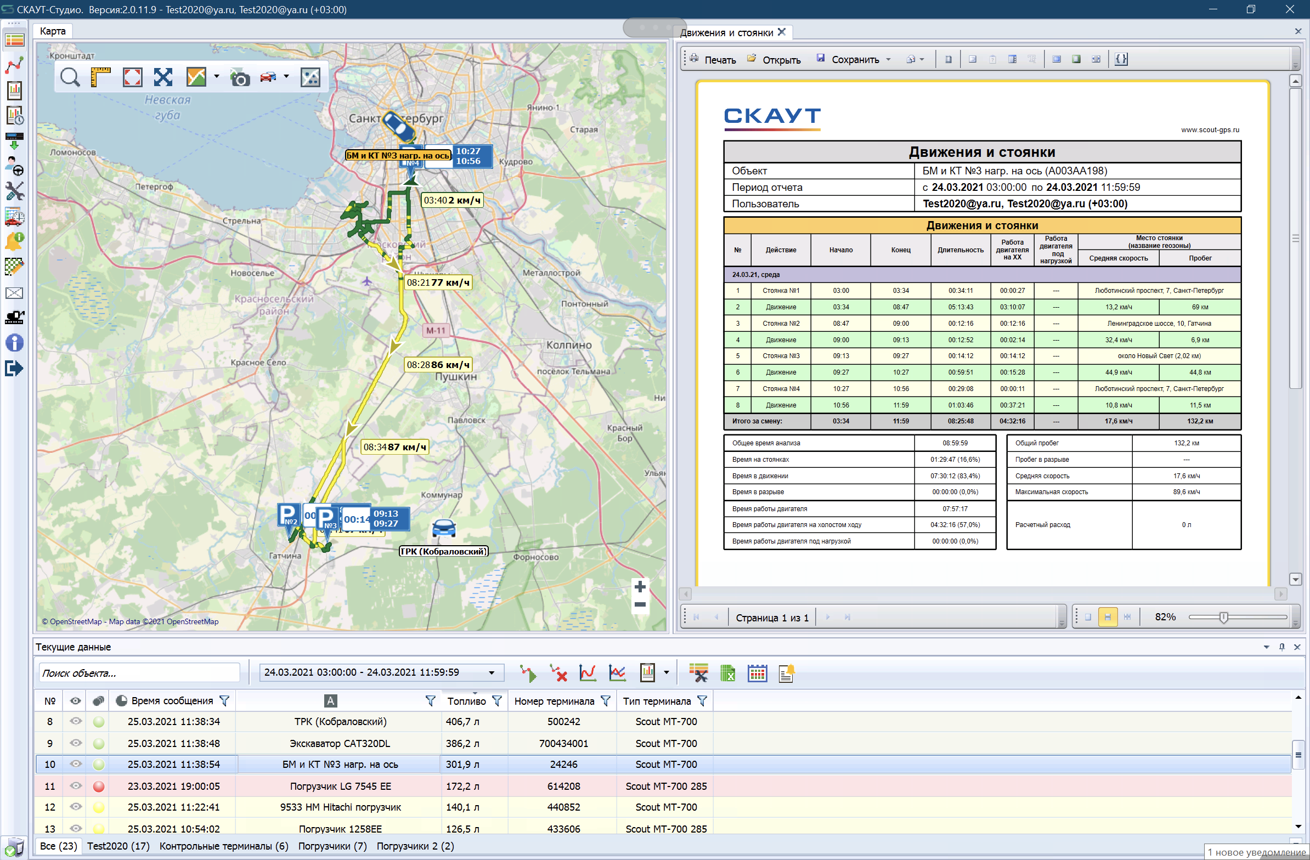This screenshot has width=1310, height=860.
Task: Export the table to Excel
Action: [x=727, y=673]
